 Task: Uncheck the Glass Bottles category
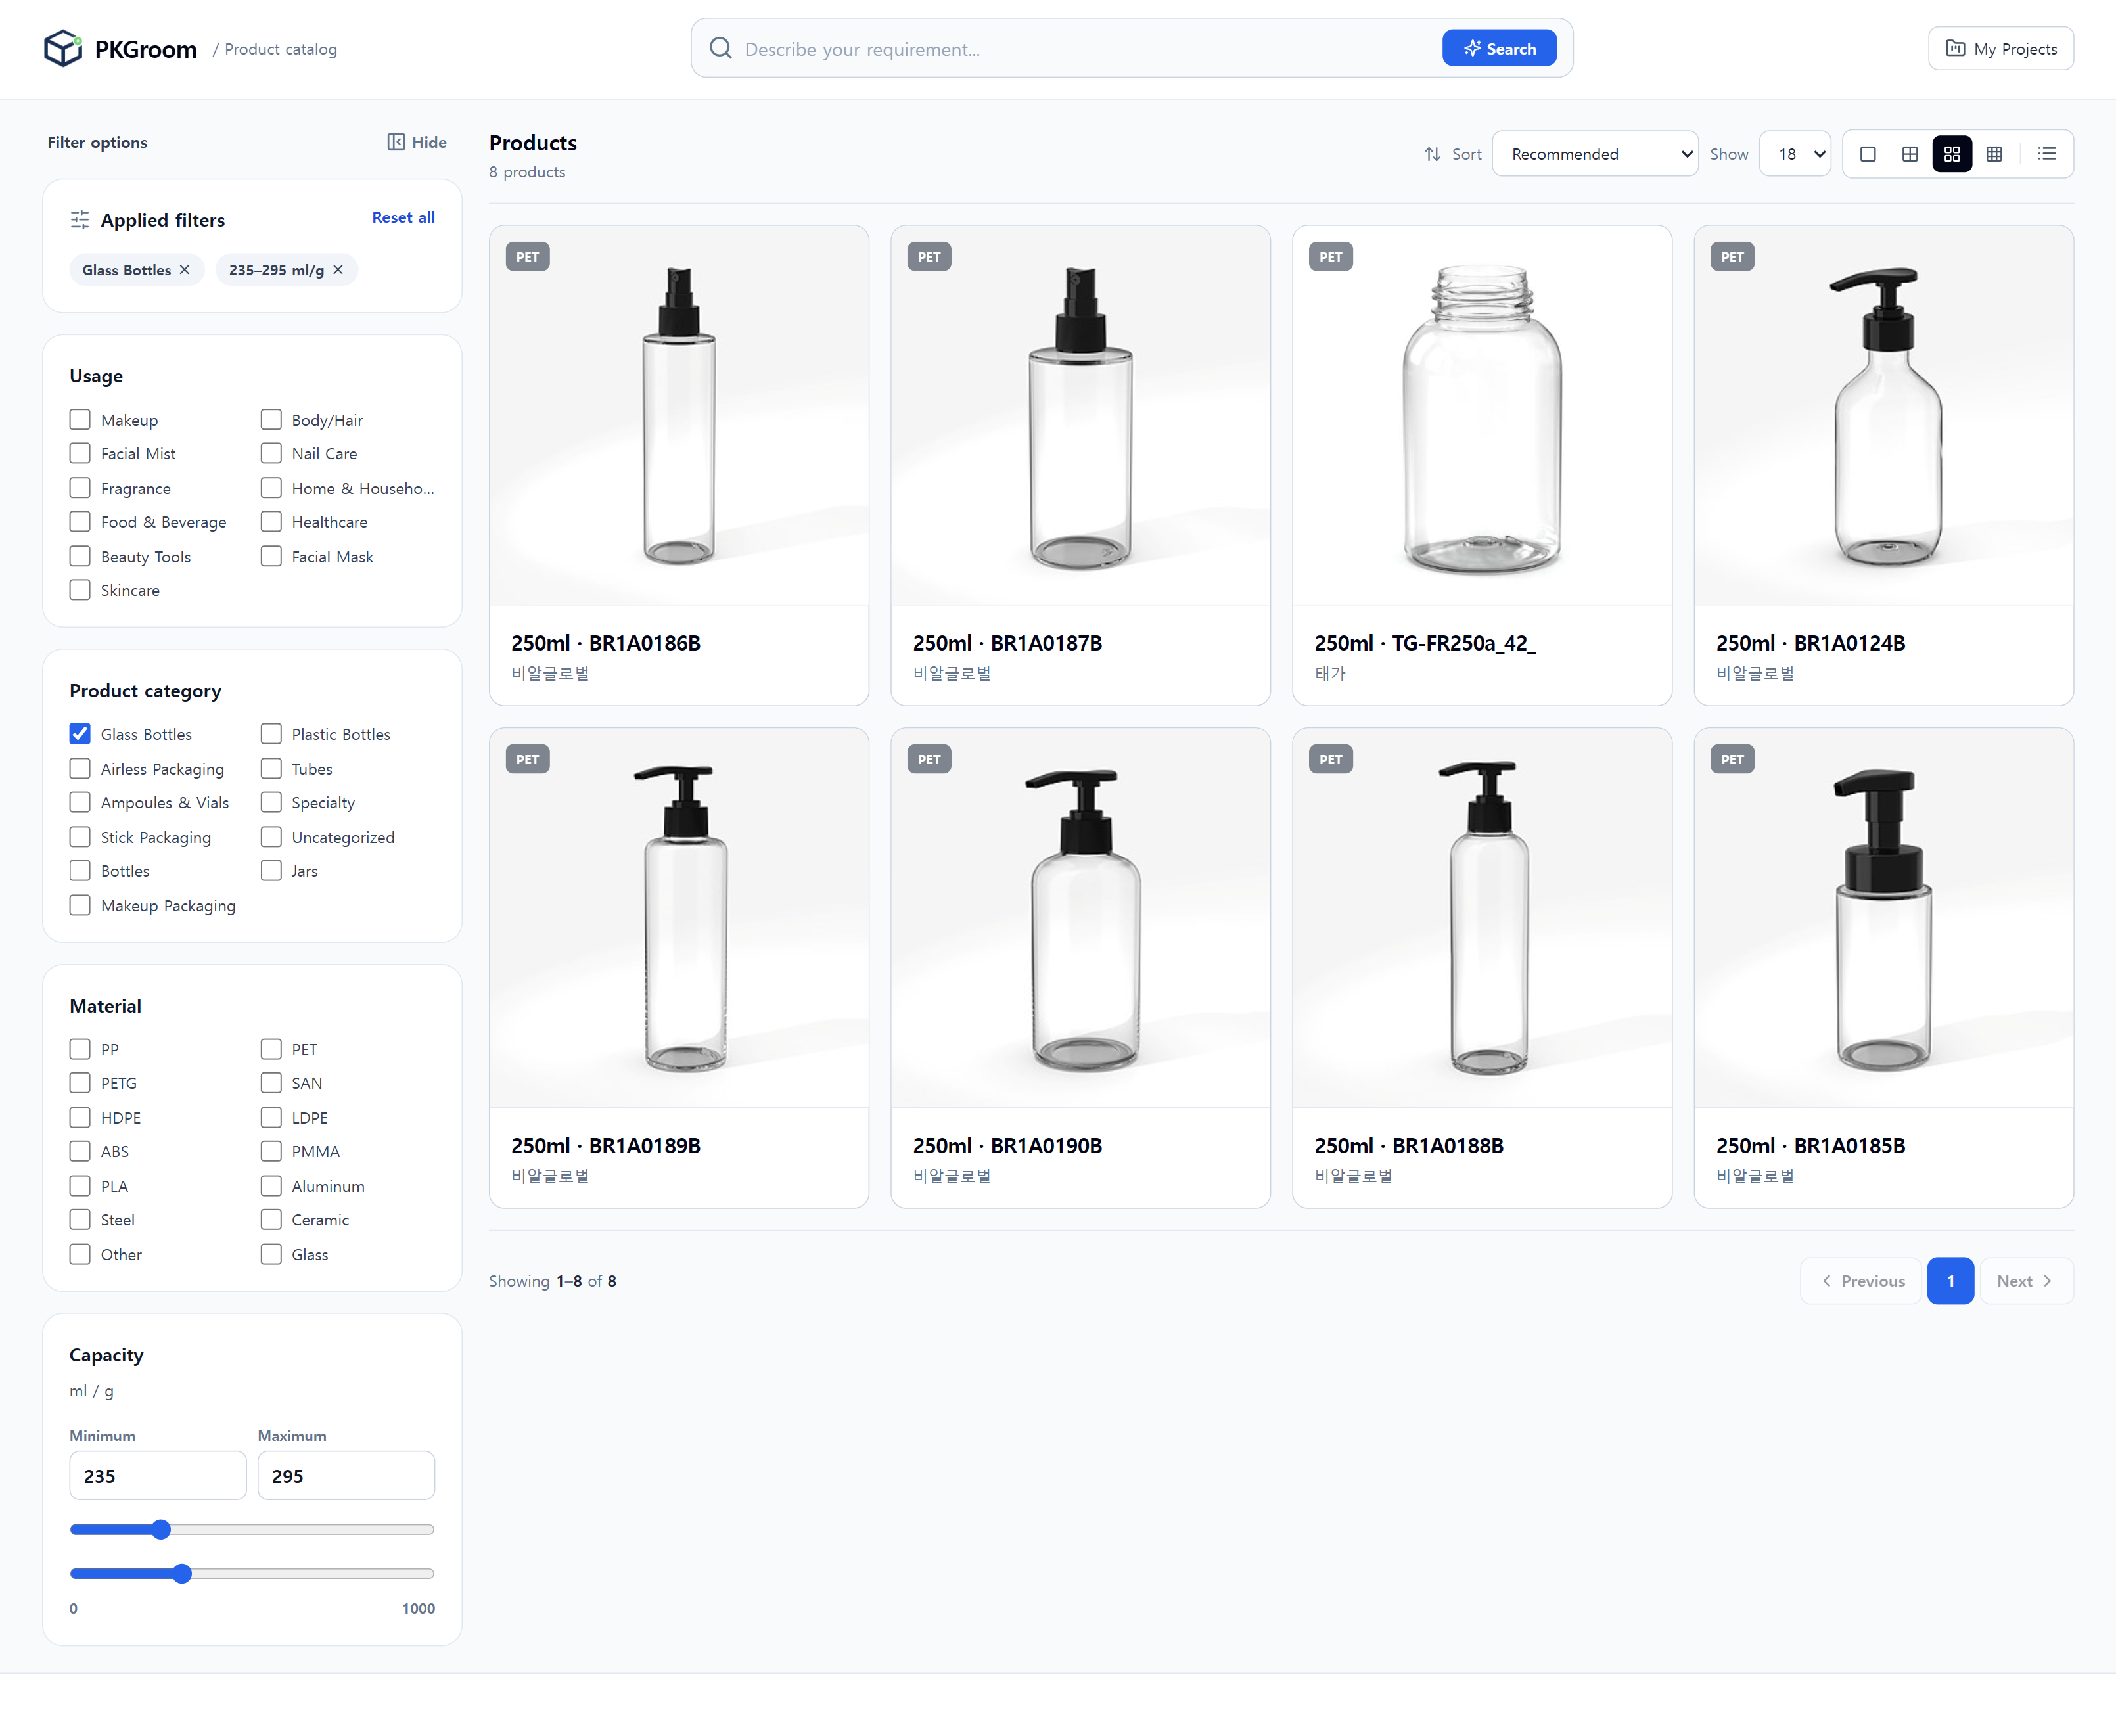(80, 734)
